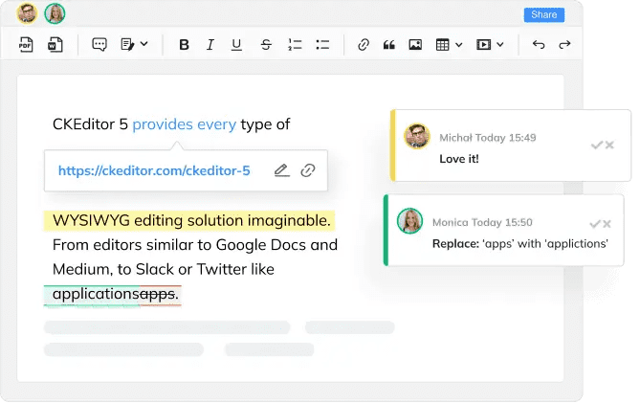Edit link with pencil icon
This screenshot has height=403, width=640.
click(281, 170)
